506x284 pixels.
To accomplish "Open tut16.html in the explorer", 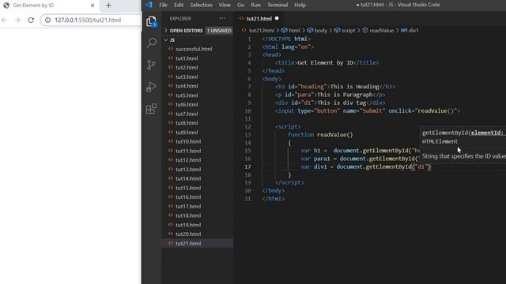I will tap(188, 196).
